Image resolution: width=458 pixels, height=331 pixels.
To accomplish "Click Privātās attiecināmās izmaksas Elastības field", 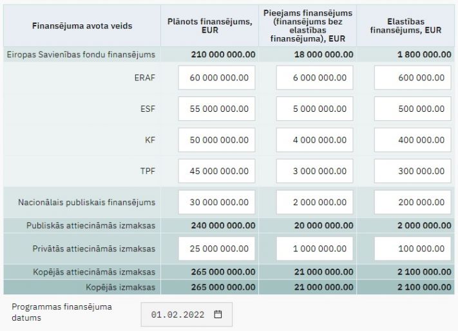I will click(x=412, y=249).
